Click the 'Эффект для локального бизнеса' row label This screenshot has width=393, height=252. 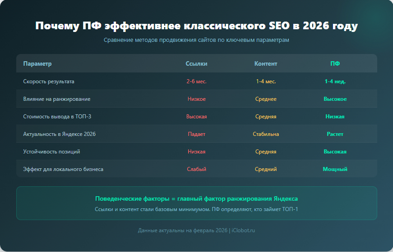(x=63, y=169)
